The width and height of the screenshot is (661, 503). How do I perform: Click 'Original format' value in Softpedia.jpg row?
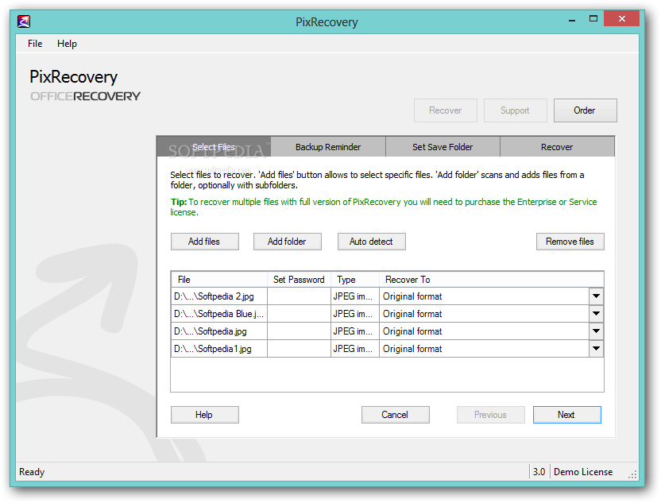point(412,331)
